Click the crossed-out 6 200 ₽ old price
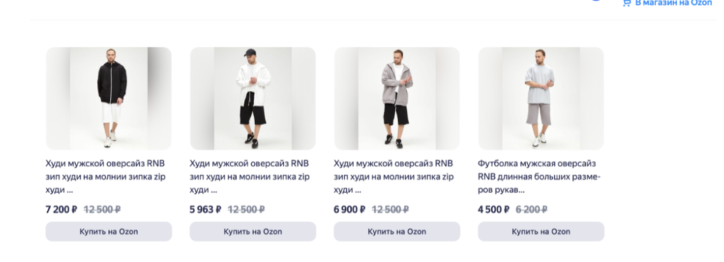This screenshot has width=724, height=262. click(532, 210)
